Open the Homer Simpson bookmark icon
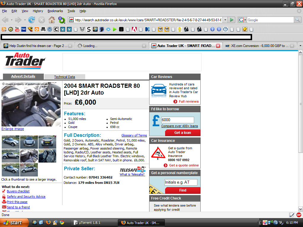The image size is (303, 227). [180, 29]
